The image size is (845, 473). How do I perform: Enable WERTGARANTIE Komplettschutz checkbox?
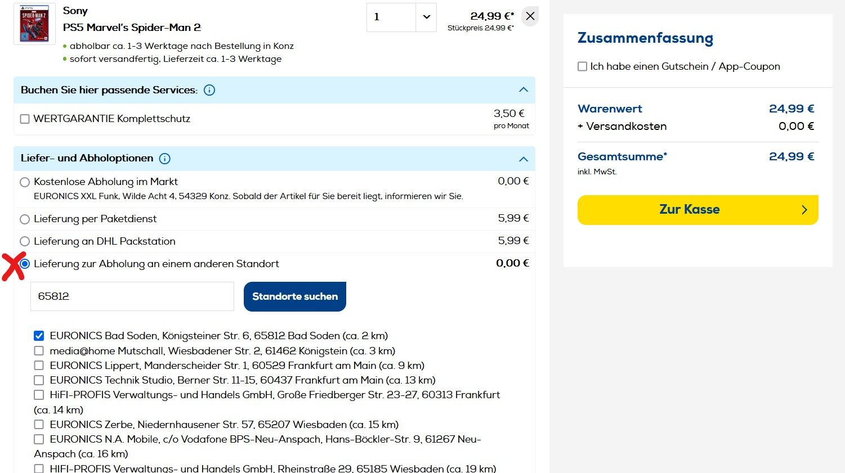(25, 119)
